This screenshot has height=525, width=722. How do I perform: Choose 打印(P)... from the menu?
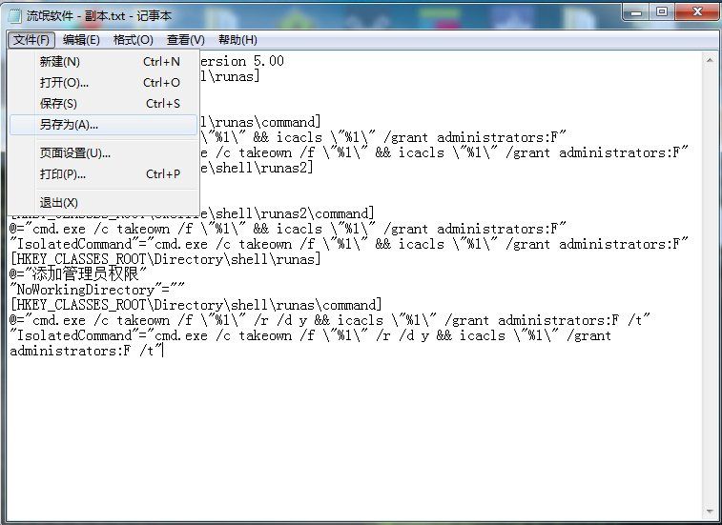63,174
